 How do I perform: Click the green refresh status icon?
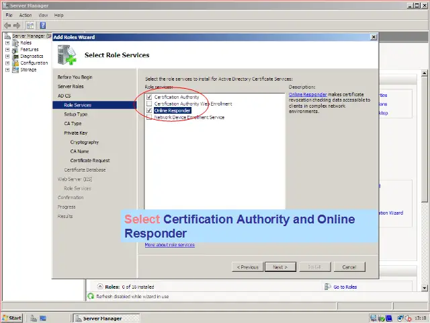(x=91, y=296)
